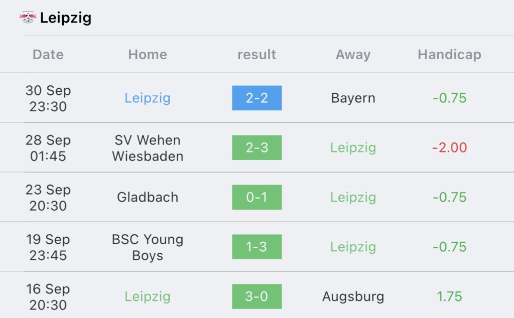
Task: Open the 1-3 result badge
Action: (256, 247)
